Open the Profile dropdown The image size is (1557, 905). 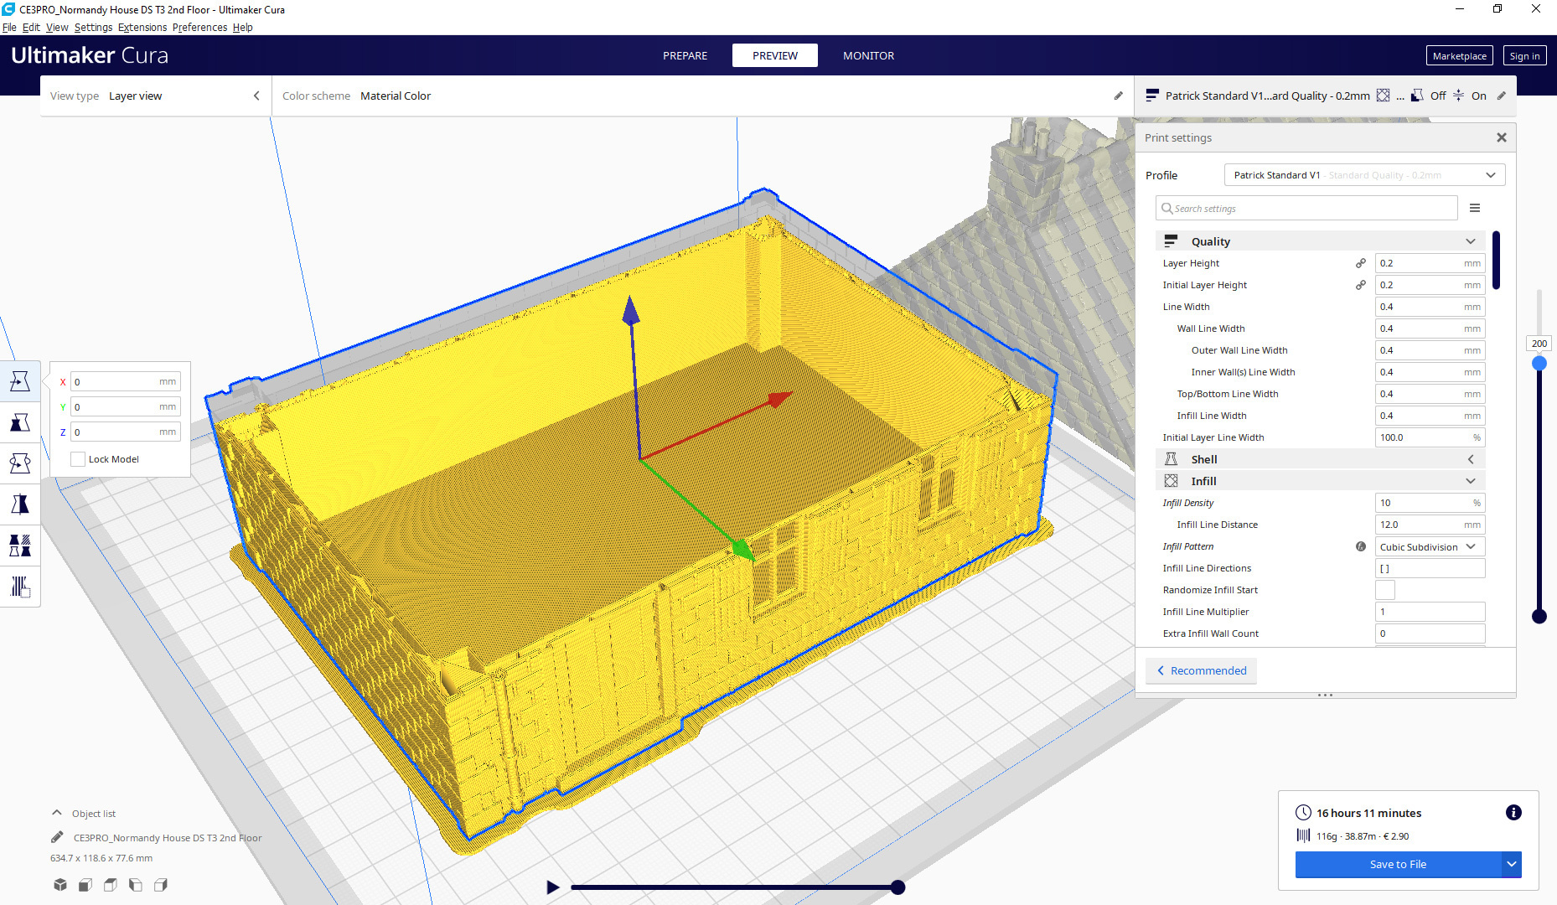pos(1364,175)
